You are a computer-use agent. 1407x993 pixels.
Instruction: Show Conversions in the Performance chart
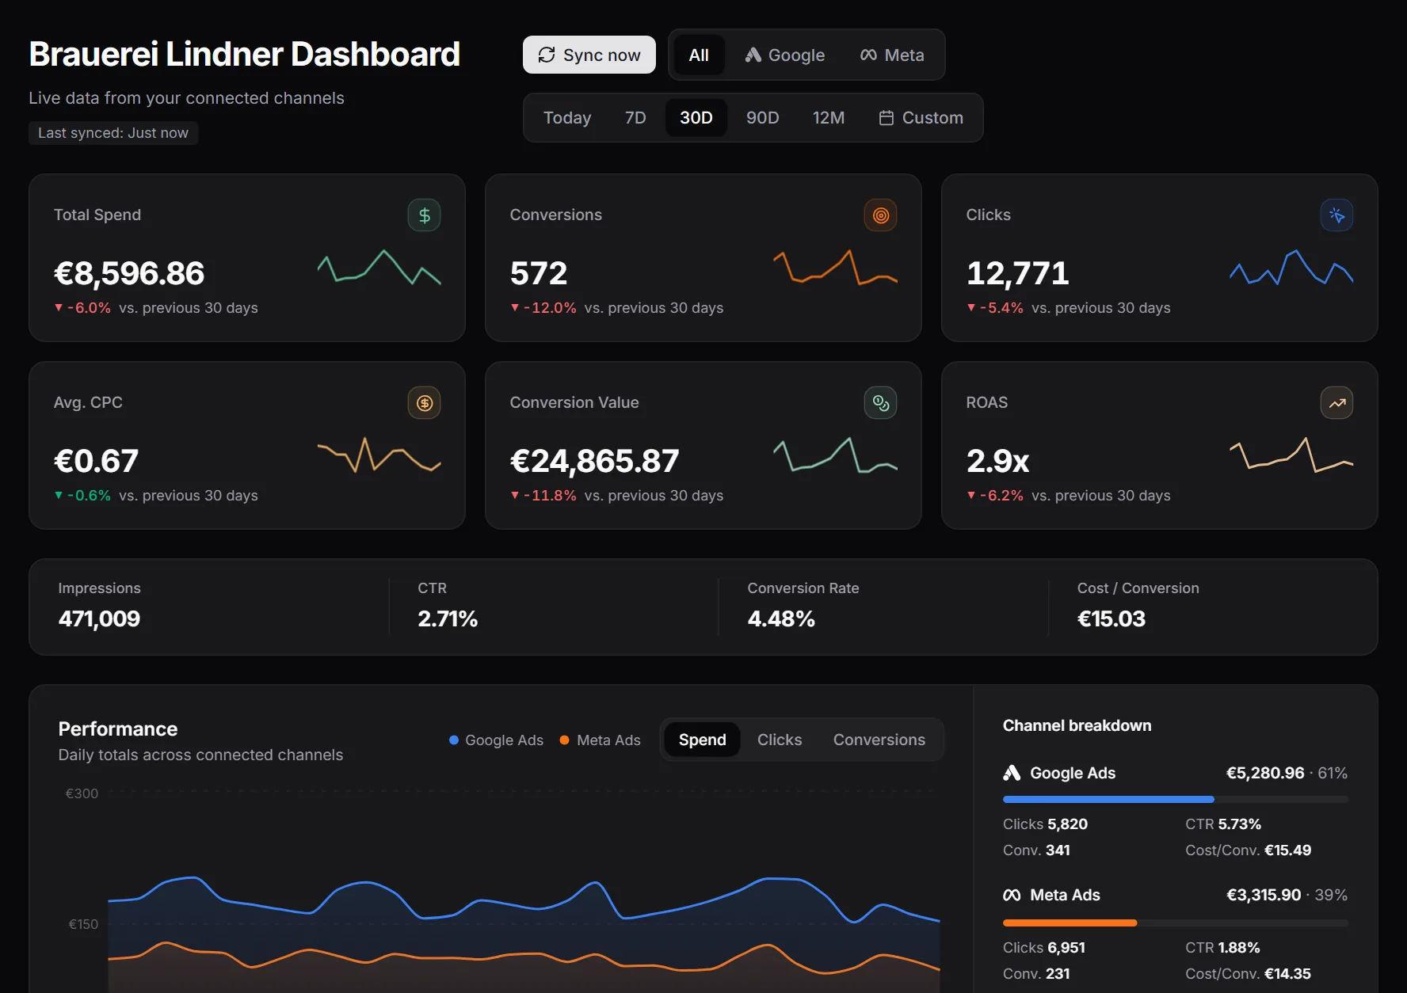[x=879, y=740]
